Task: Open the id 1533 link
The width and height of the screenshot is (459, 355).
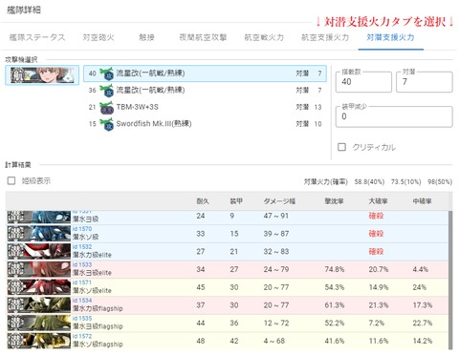Action: point(82,264)
